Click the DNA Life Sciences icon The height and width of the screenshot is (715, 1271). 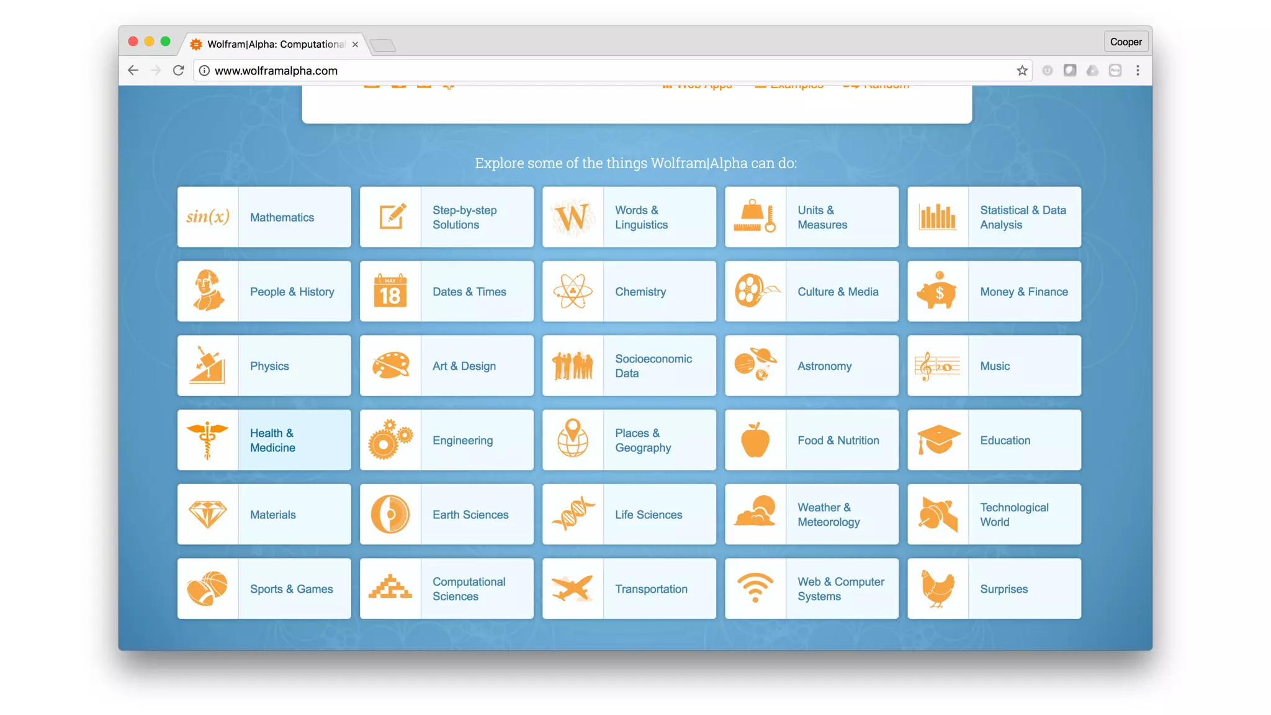coord(573,514)
